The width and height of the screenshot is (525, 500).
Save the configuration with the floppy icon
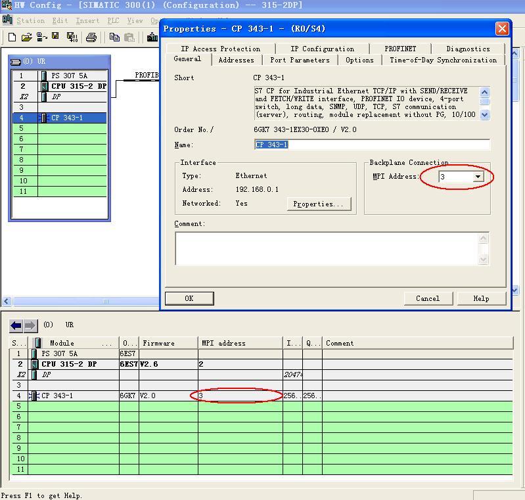coord(55,36)
